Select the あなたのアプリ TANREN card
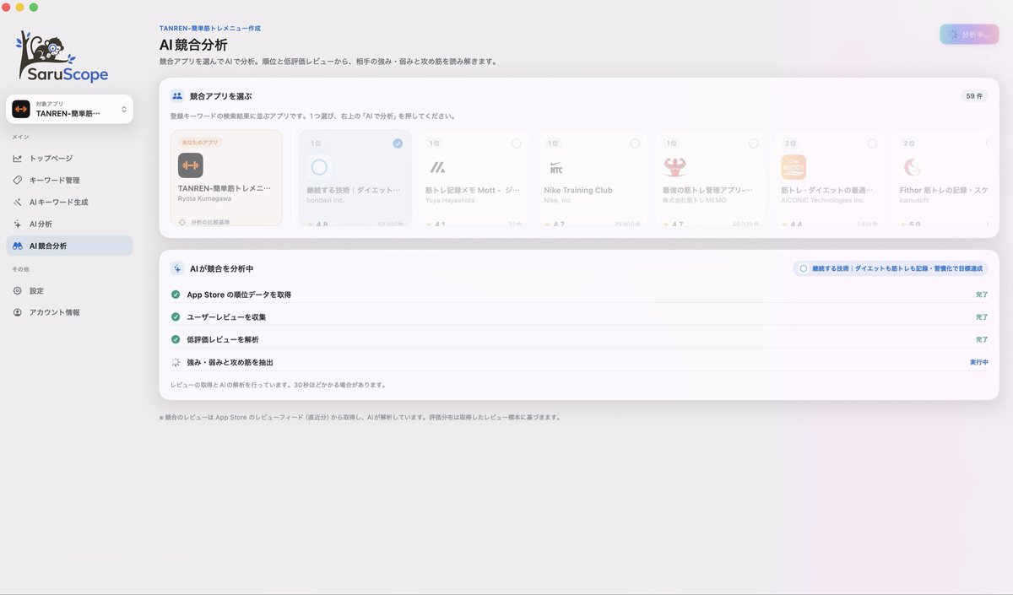The height and width of the screenshot is (595, 1013). coord(226,178)
